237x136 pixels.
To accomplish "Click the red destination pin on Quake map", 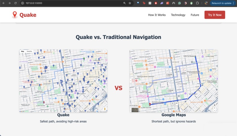I will click(44, 102).
